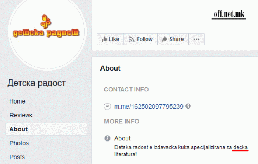Open Reviews in the left sidebar
Screen dimensions: 258x164
(x=21, y=115)
